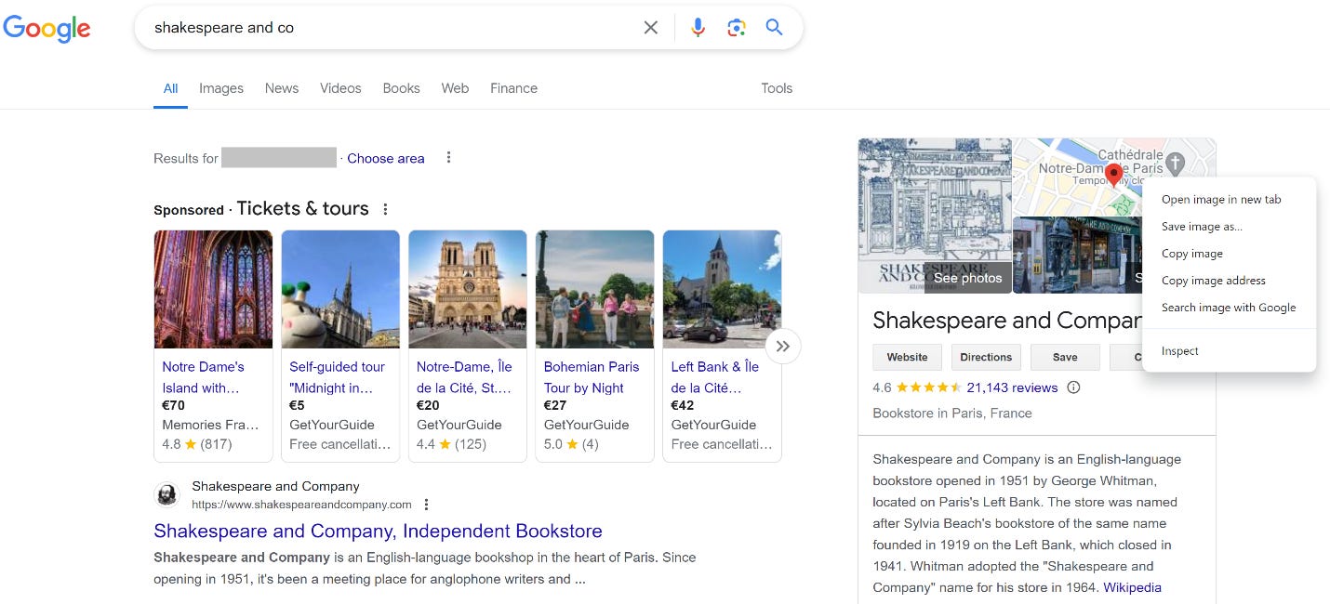The width and height of the screenshot is (1330, 604).
Task: Open Sainte-Chapelle stained glass tour image
Action: (213, 289)
